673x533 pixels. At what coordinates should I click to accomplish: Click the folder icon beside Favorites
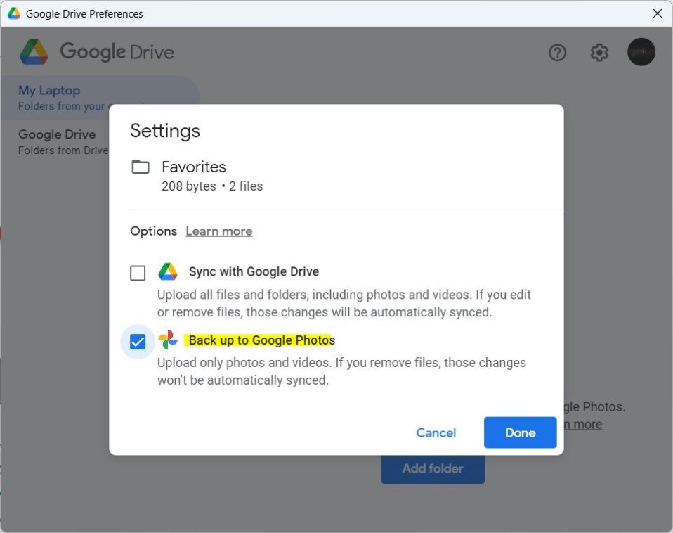(x=141, y=167)
